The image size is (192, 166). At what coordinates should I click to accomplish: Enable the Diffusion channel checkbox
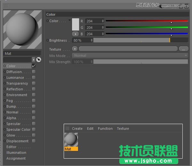pyautogui.click(x=34, y=71)
